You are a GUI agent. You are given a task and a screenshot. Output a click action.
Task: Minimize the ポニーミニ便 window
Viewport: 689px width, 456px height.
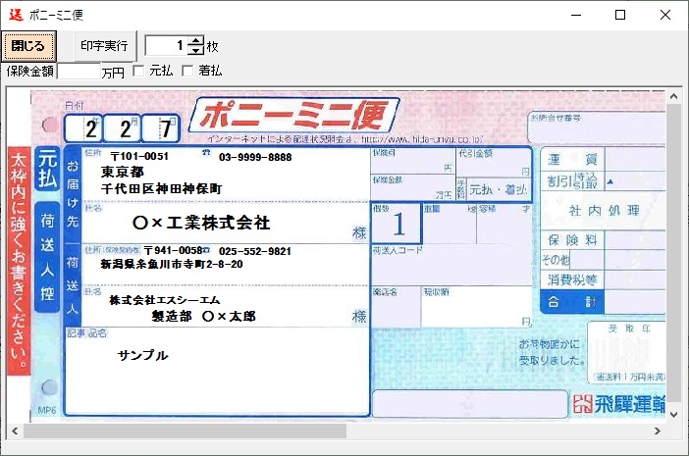pyautogui.click(x=576, y=15)
